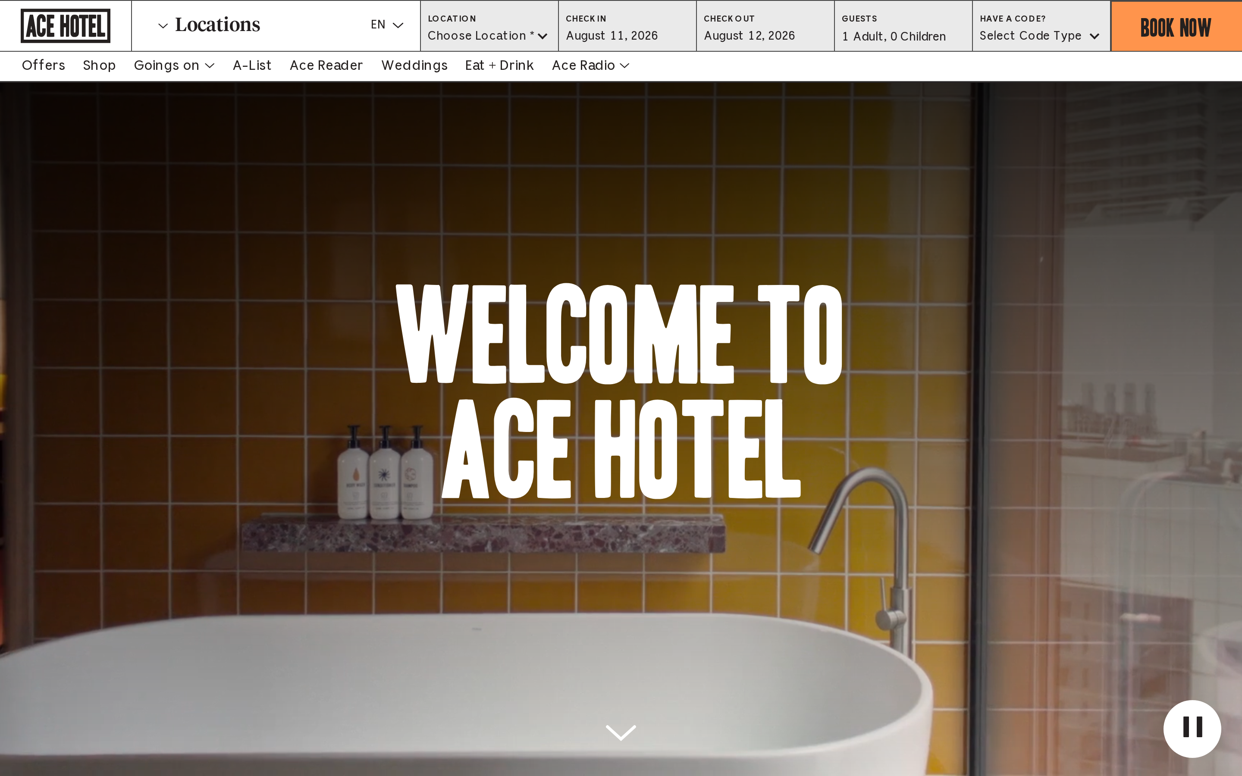Click the Ace Hotel logo
The height and width of the screenshot is (776, 1242).
[65, 26]
